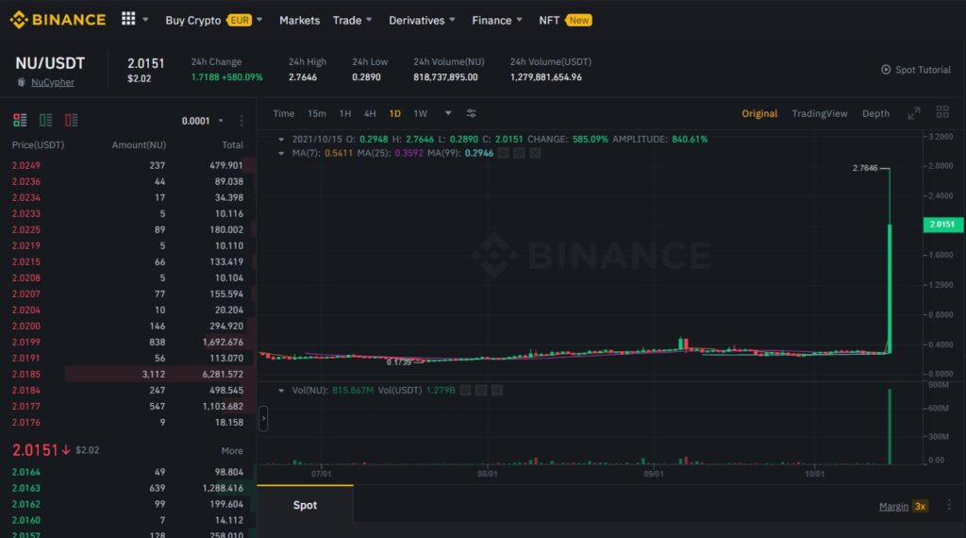This screenshot has height=538, width=966.
Task: Hide the MA indicator with eye icon
Action: coord(504,153)
